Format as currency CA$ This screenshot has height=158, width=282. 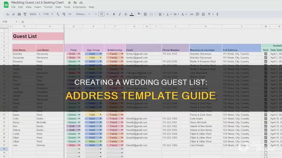pyautogui.click(x=46, y=14)
